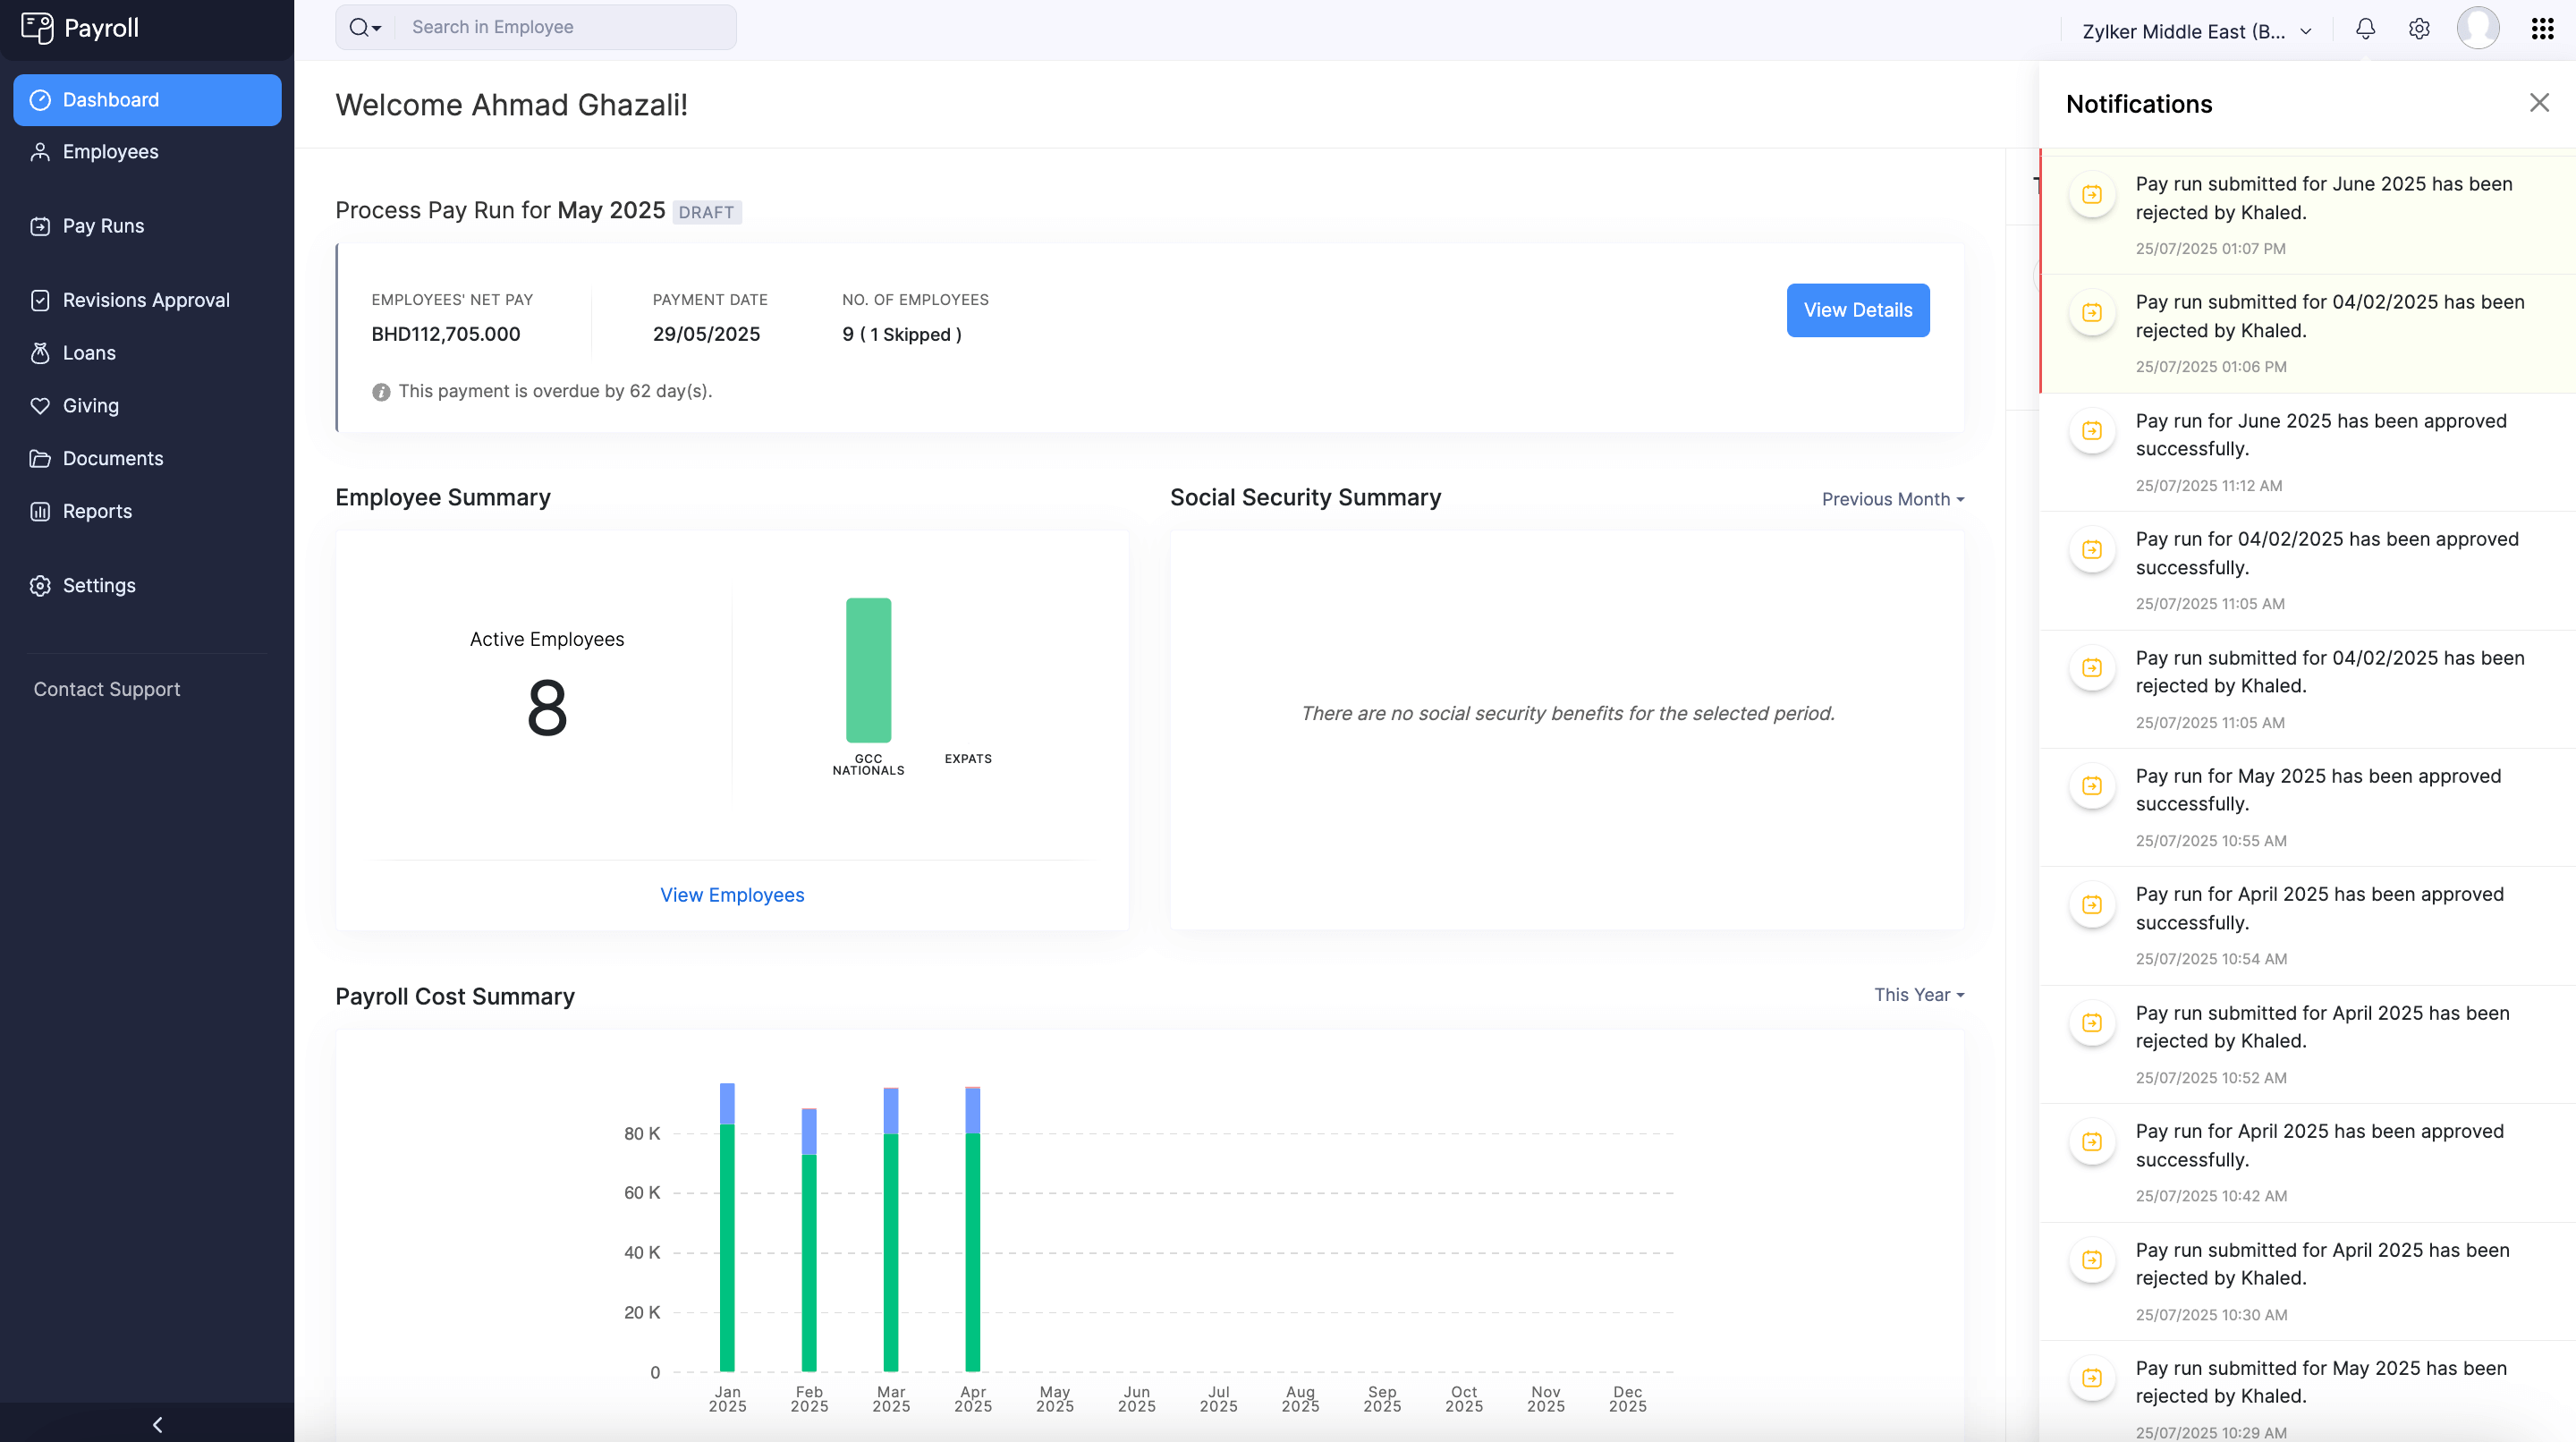This screenshot has width=2576, height=1442.
Task: Click the View Employees link
Action: [x=731, y=895]
